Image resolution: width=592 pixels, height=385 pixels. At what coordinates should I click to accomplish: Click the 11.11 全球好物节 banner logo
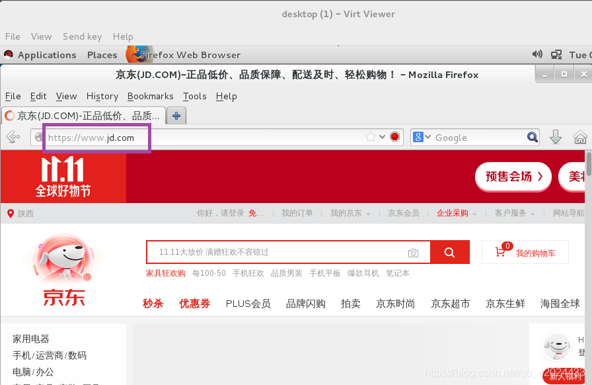tap(63, 177)
